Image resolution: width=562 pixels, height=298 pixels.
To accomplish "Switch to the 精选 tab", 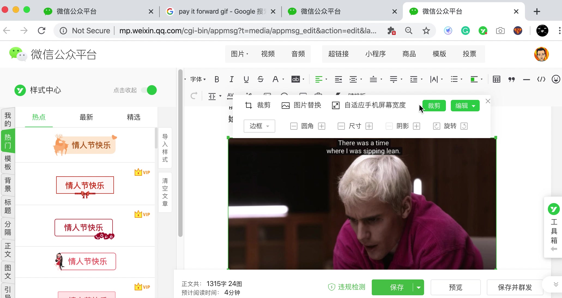I will 134,117.
